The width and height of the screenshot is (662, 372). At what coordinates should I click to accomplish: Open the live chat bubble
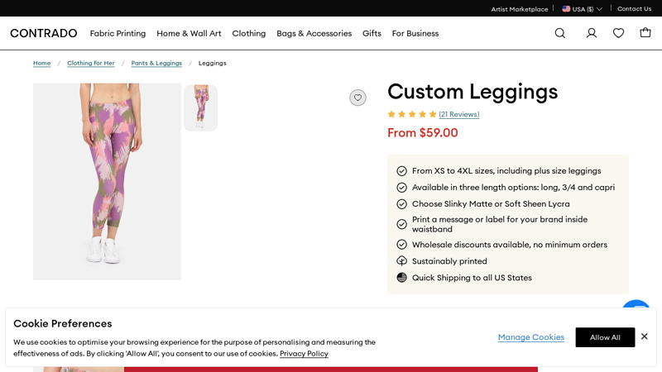636,308
